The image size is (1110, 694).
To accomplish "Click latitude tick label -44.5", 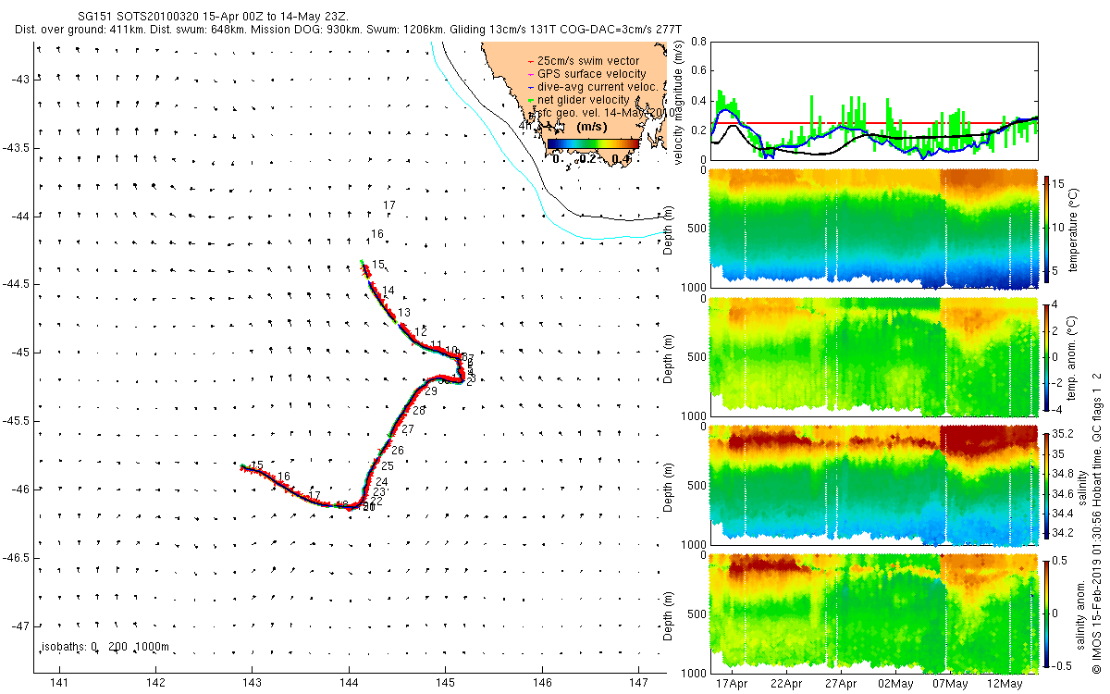I will [17, 284].
